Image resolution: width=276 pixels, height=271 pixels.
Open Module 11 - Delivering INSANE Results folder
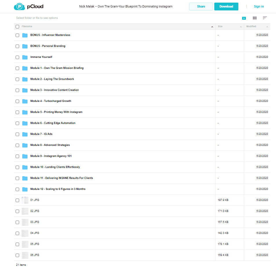tap(62, 178)
